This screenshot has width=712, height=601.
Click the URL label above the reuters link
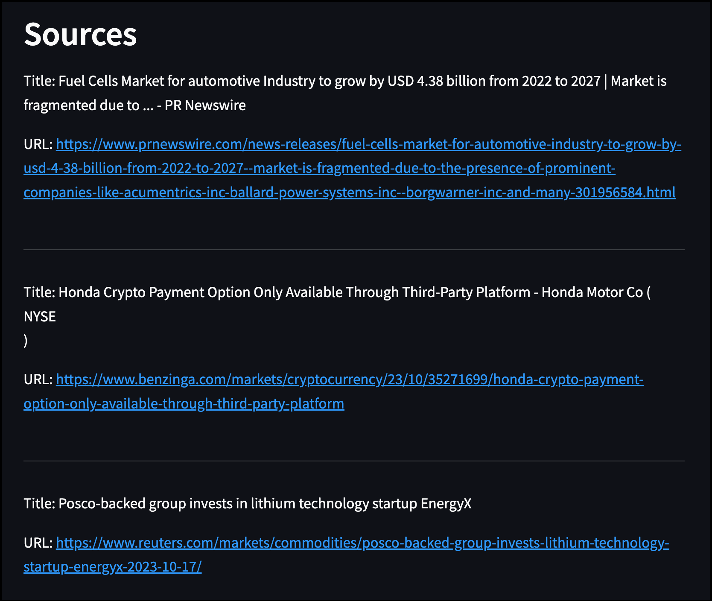(x=38, y=544)
